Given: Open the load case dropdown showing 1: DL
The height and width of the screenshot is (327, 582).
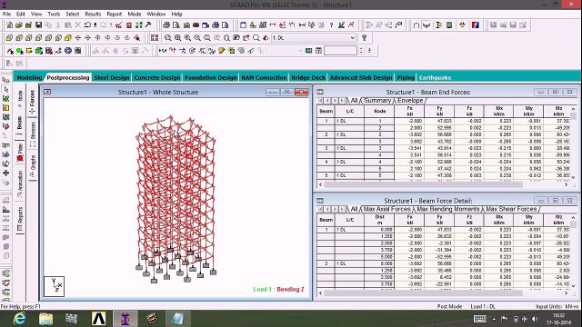Looking at the screenshot, I should (x=314, y=38).
